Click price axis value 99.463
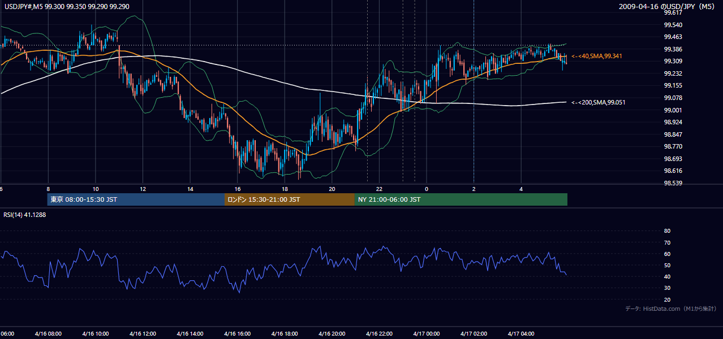Screen dimensions: 723x339 [x=673, y=37]
